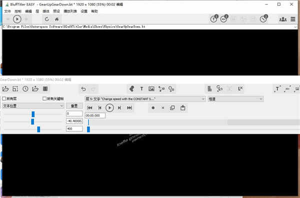Screen dimensions: 300x198
Task: Add a new text layer with T icon
Action: point(141,89)
